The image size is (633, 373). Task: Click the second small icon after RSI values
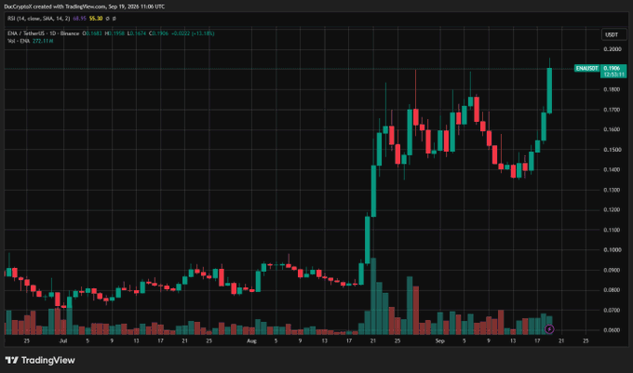coord(114,19)
